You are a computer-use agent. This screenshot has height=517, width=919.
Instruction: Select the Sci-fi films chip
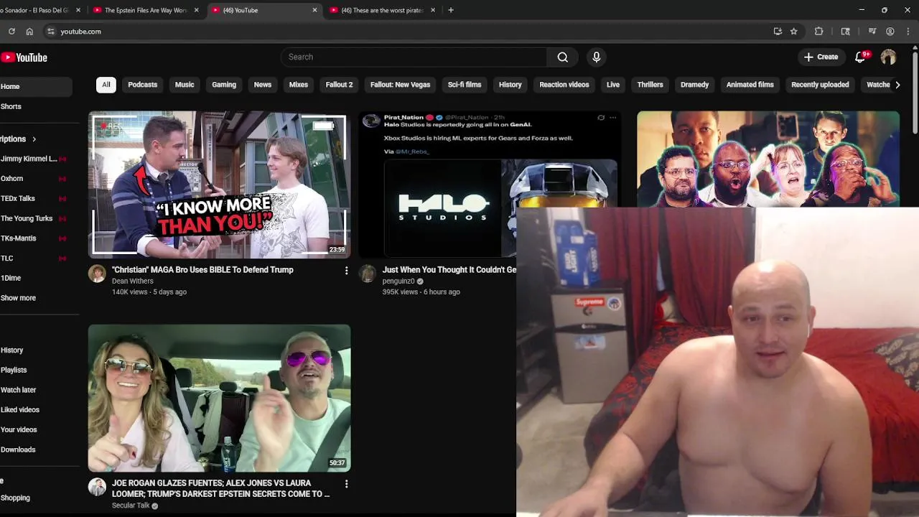click(x=465, y=85)
